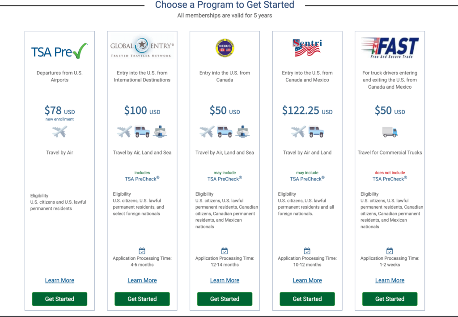This screenshot has height=317, width=458.
Task: Click the calendar icon in NEXUS card
Action: point(225,251)
